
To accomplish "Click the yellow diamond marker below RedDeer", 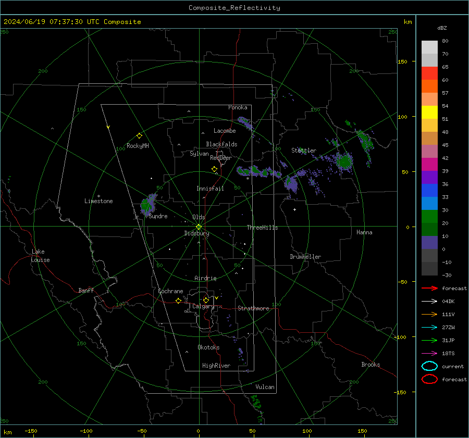I will point(214,169).
